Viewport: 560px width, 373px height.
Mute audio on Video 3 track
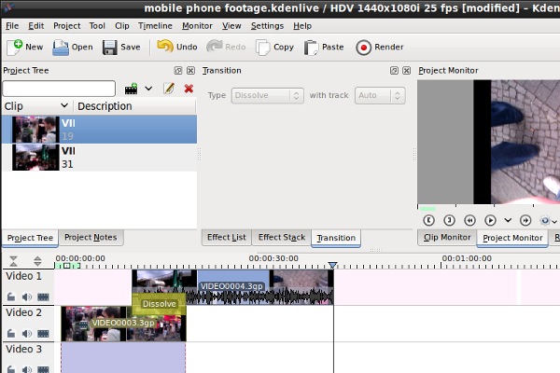27,369
